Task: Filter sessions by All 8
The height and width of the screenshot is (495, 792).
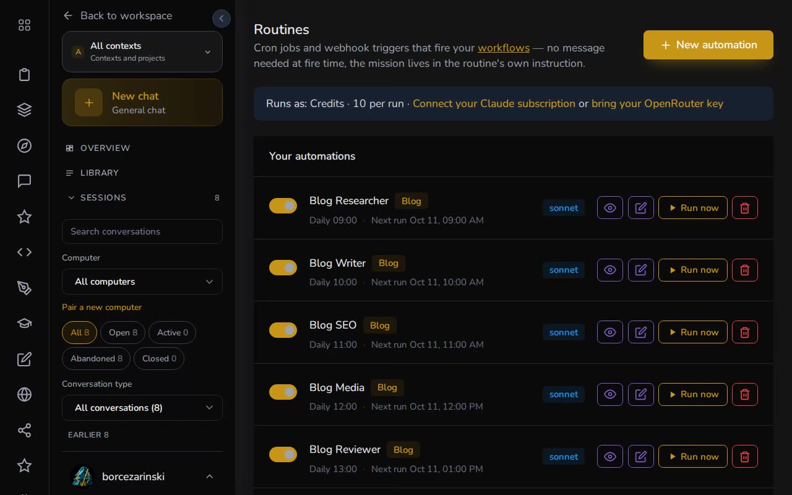Action: [x=79, y=332]
